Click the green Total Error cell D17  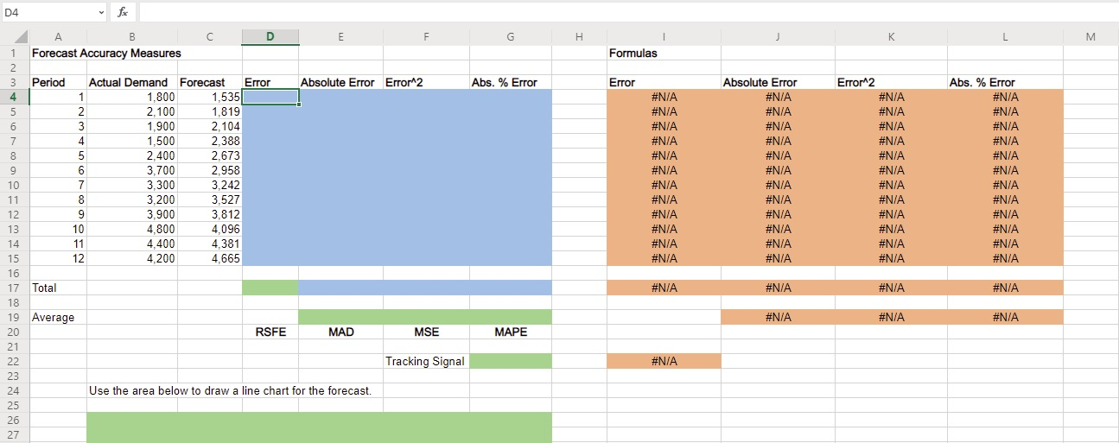click(270, 288)
